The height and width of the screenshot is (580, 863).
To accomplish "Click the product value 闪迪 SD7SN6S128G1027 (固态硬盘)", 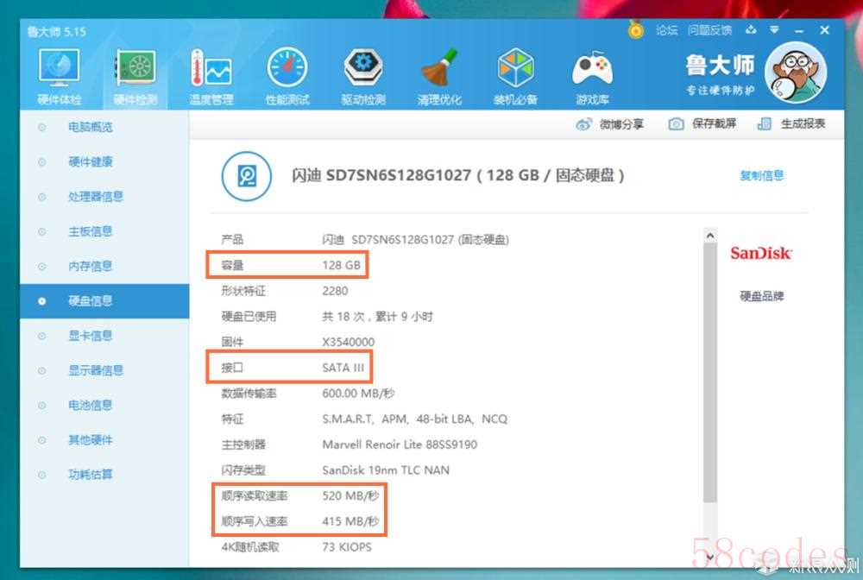I will [416, 240].
